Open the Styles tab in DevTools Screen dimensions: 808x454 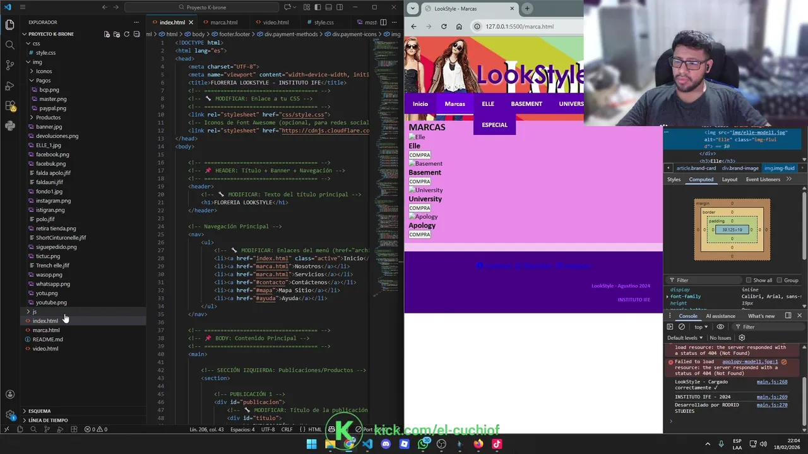point(674,179)
